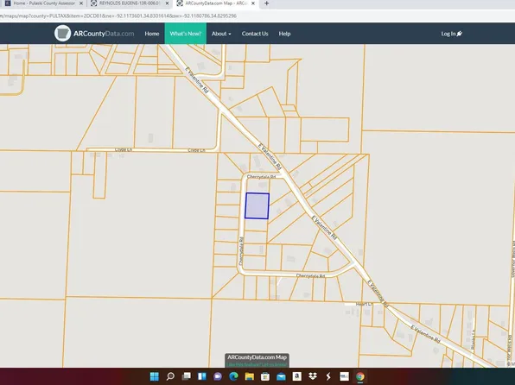Select the blue highlighted parcel on the map

click(x=257, y=205)
